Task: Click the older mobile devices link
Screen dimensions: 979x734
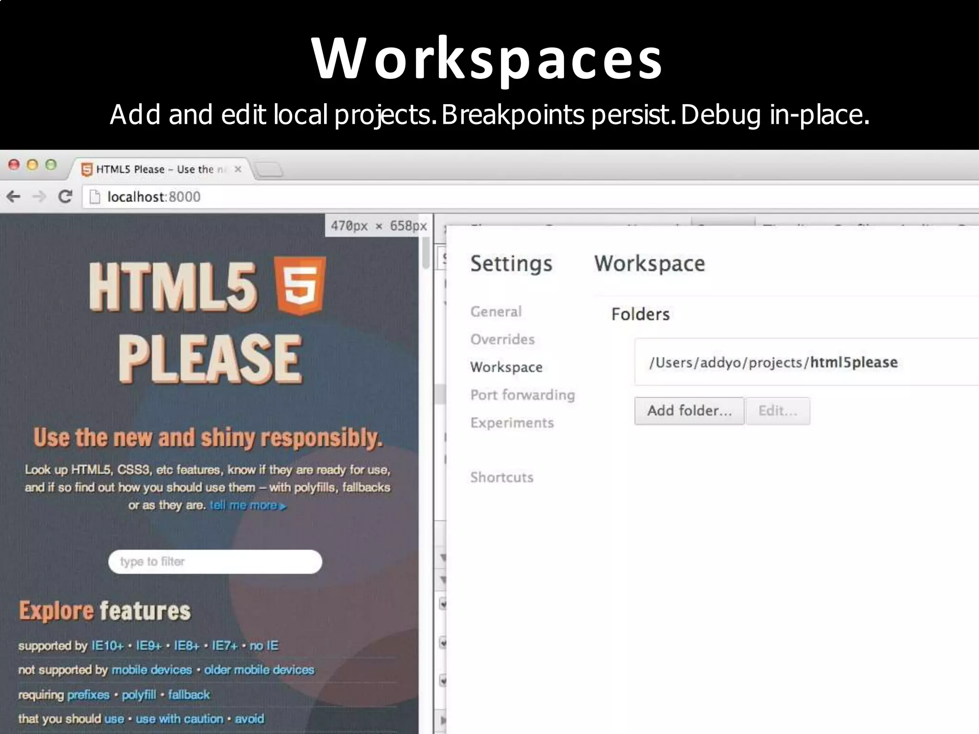Action: click(259, 670)
